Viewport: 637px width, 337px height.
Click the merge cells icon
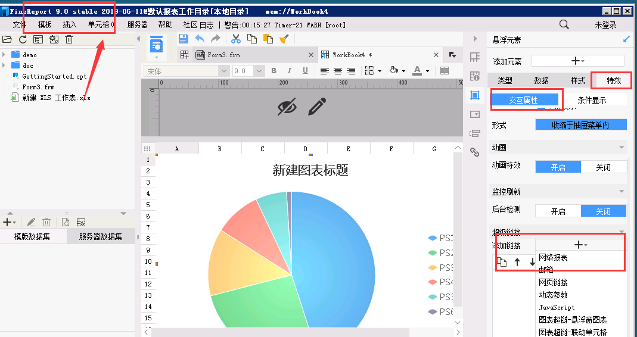(x=445, y=71)
